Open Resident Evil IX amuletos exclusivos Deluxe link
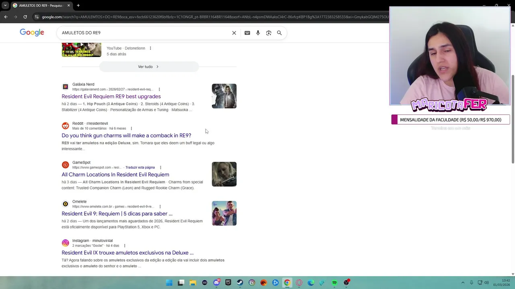 128,252
